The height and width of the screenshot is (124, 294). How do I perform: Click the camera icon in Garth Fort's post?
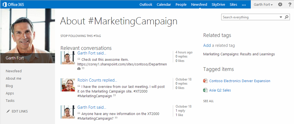(x=79, y=69)
